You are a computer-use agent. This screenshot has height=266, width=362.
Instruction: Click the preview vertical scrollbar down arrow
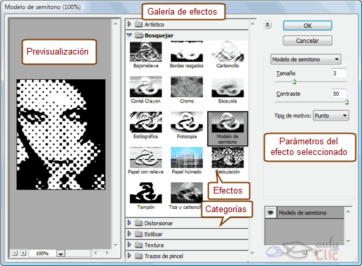115,245
